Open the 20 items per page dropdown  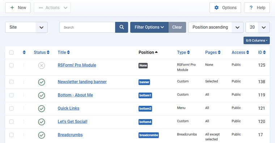click(258, 27)
